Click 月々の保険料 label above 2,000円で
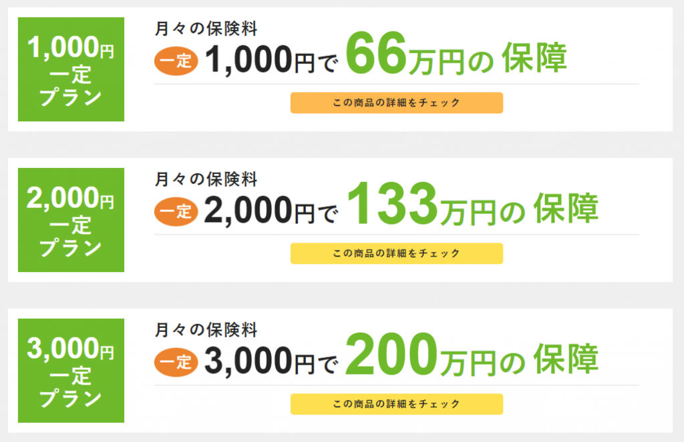Viewport: 684px width, 442px height. click(206, 179)
